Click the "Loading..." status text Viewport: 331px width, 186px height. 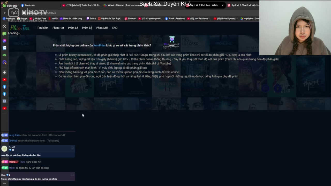pyautogui.click(x=14, y=33)
